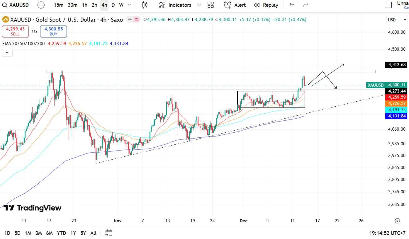Open the Indicators dialog
The height and width of the screenshot is (239, 409).
(175, 5)
